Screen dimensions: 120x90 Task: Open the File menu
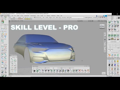(x=12, y=16)
